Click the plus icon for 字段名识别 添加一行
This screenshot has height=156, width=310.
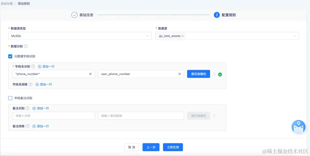40,67
